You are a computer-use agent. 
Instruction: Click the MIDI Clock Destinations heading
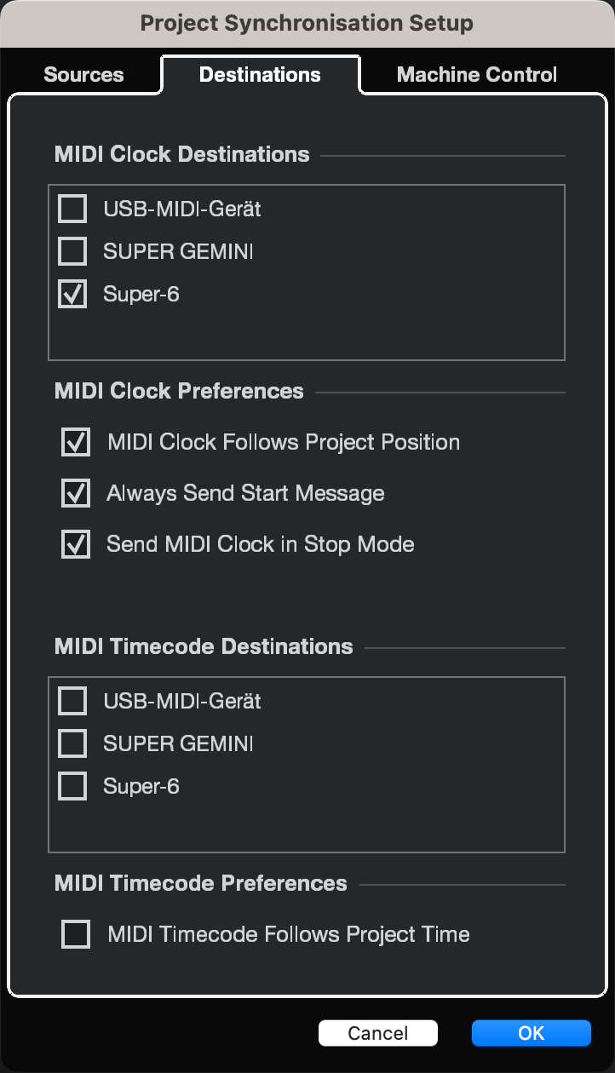click(181, 154)
